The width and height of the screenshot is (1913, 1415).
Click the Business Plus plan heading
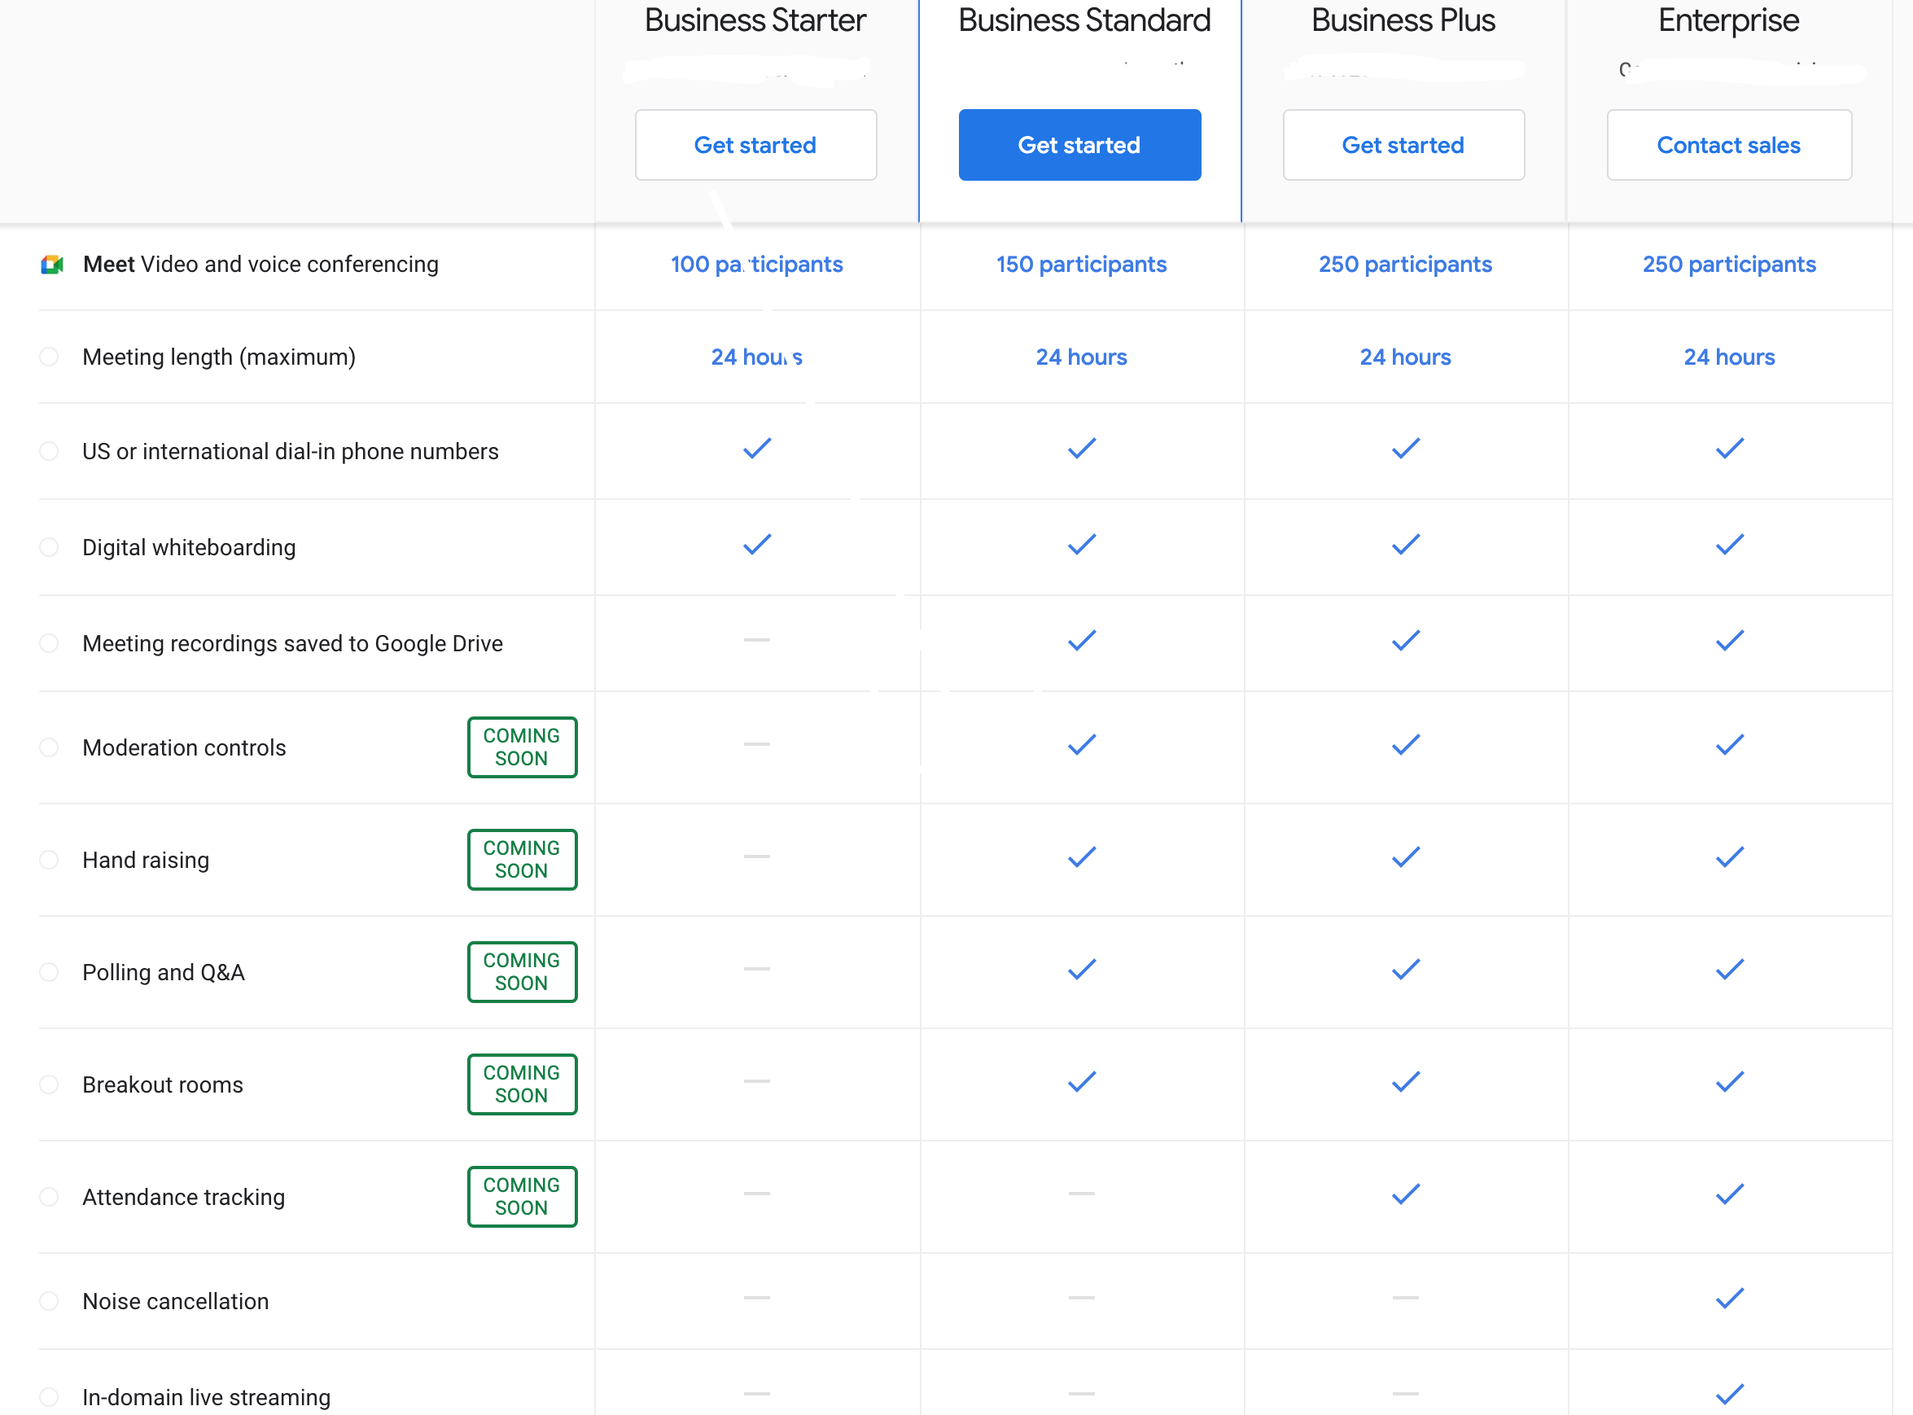[1403, 20]
